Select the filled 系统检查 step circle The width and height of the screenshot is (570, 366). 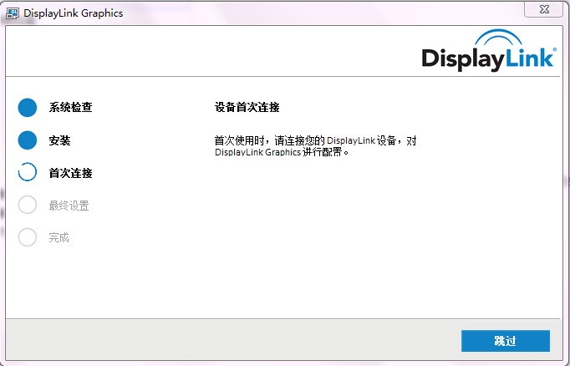[28, 108]
